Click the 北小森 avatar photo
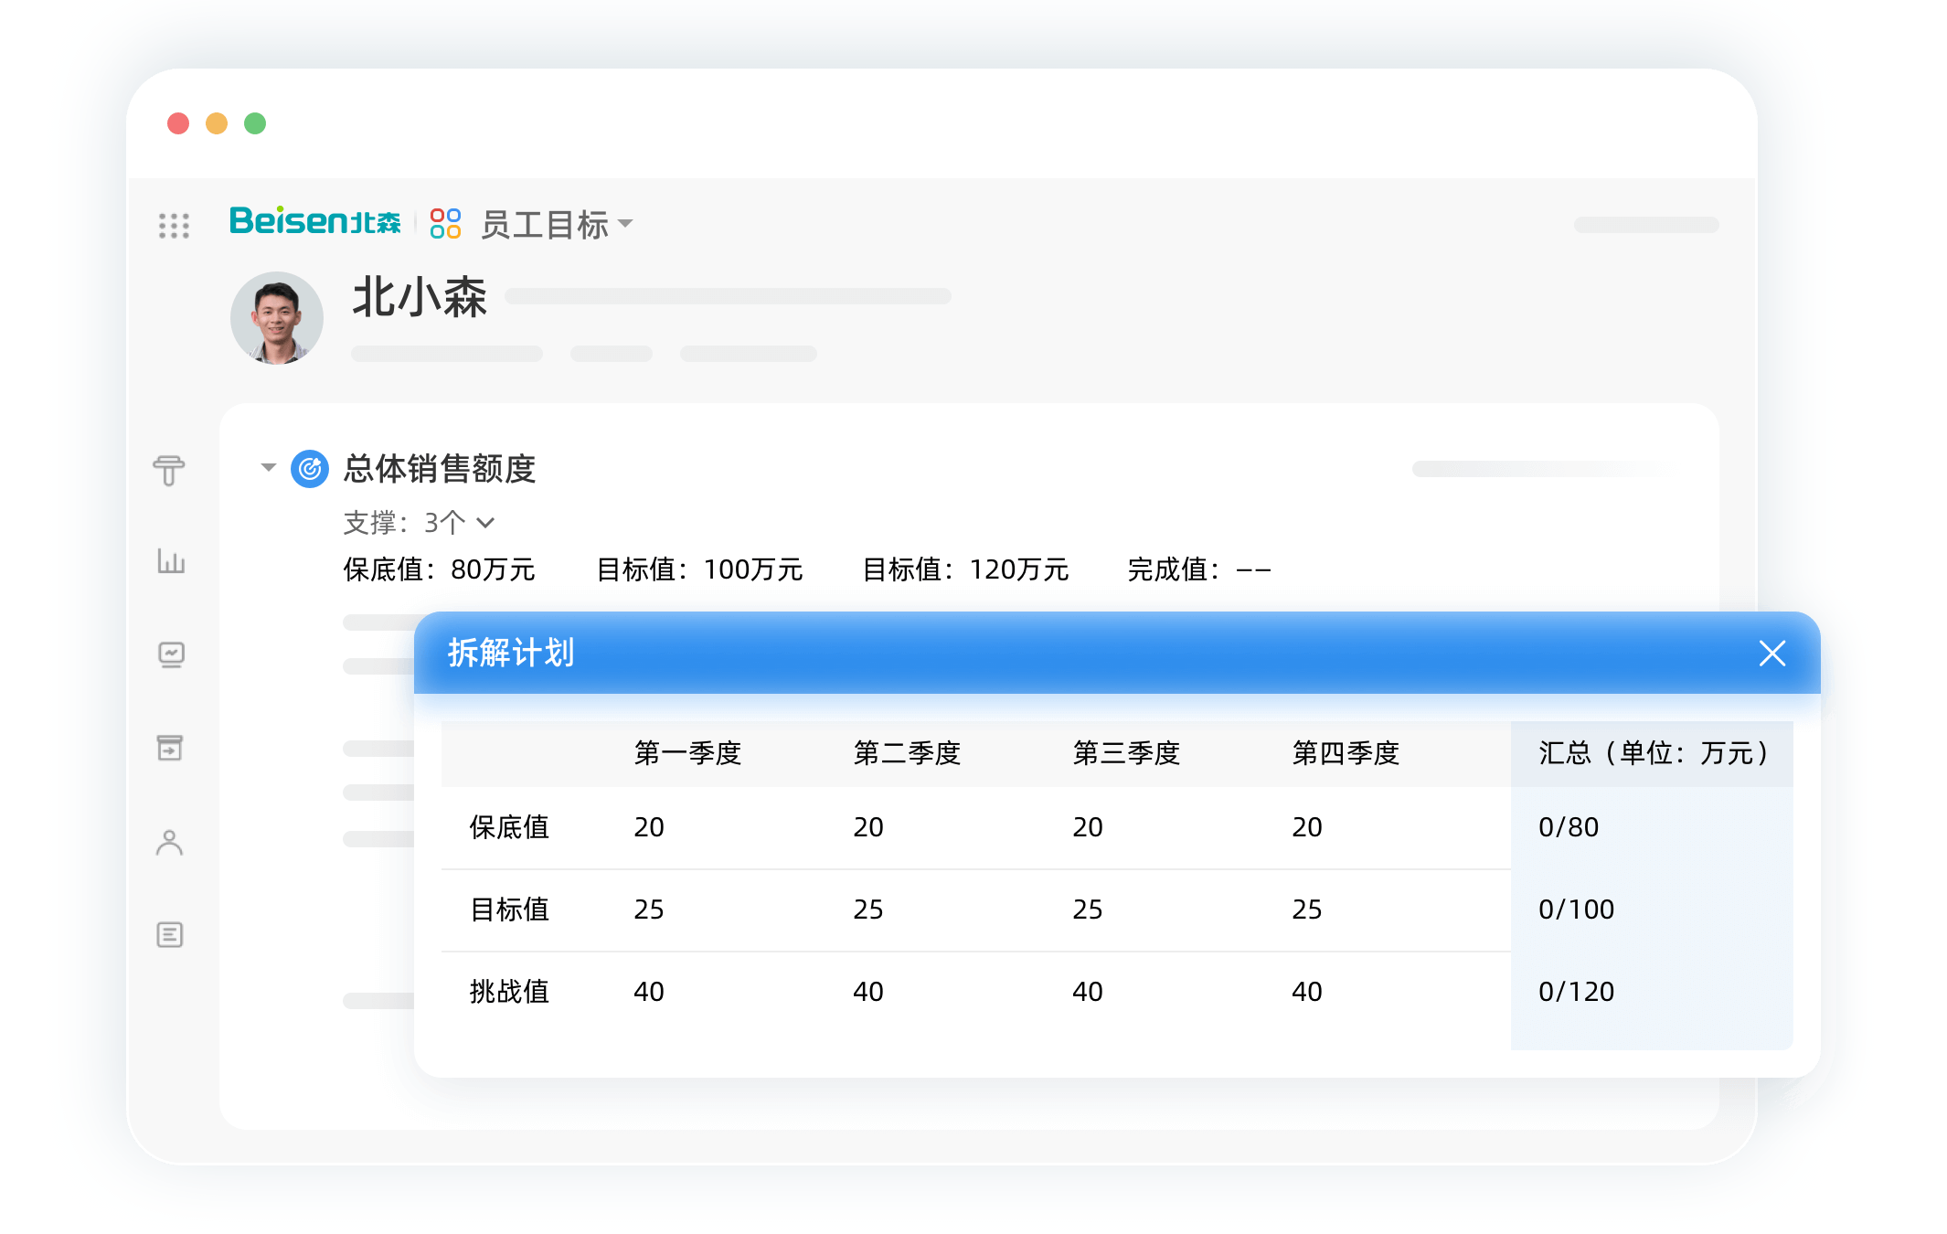The image size is (1947, 1234). click(277, 317)
